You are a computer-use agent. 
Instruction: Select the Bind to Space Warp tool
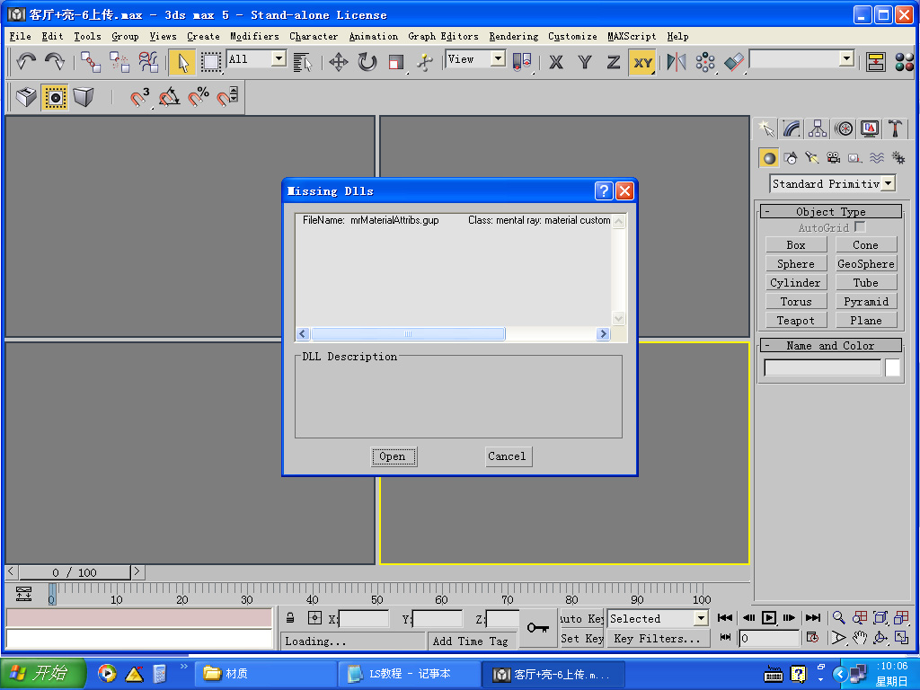pyautogui.click(x=148, y=62)
